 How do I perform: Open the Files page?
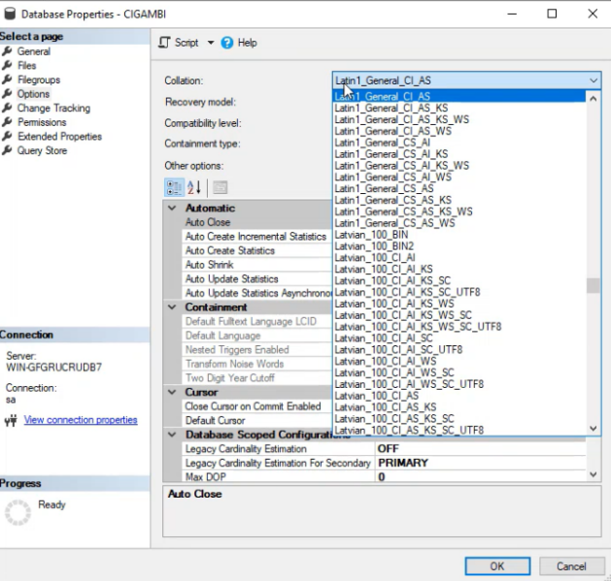[26, 65]
